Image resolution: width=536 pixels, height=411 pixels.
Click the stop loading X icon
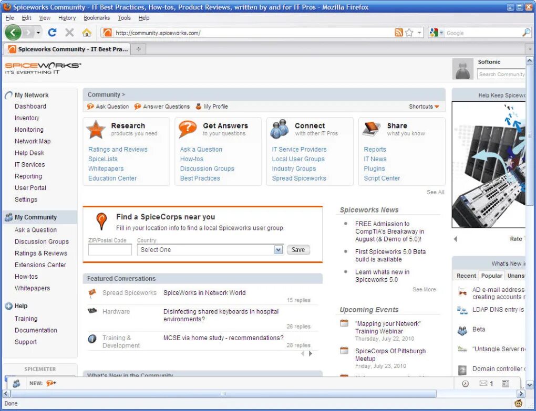pos(69,33)
